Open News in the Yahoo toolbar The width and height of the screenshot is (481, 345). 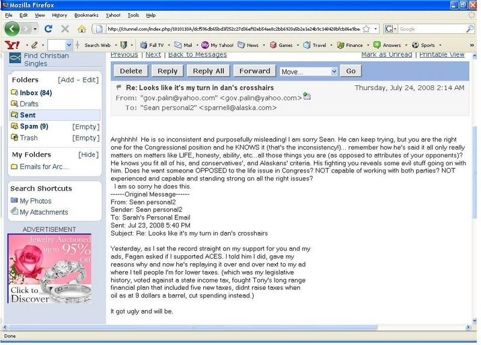pyautogui.click(x=248, y=45)
